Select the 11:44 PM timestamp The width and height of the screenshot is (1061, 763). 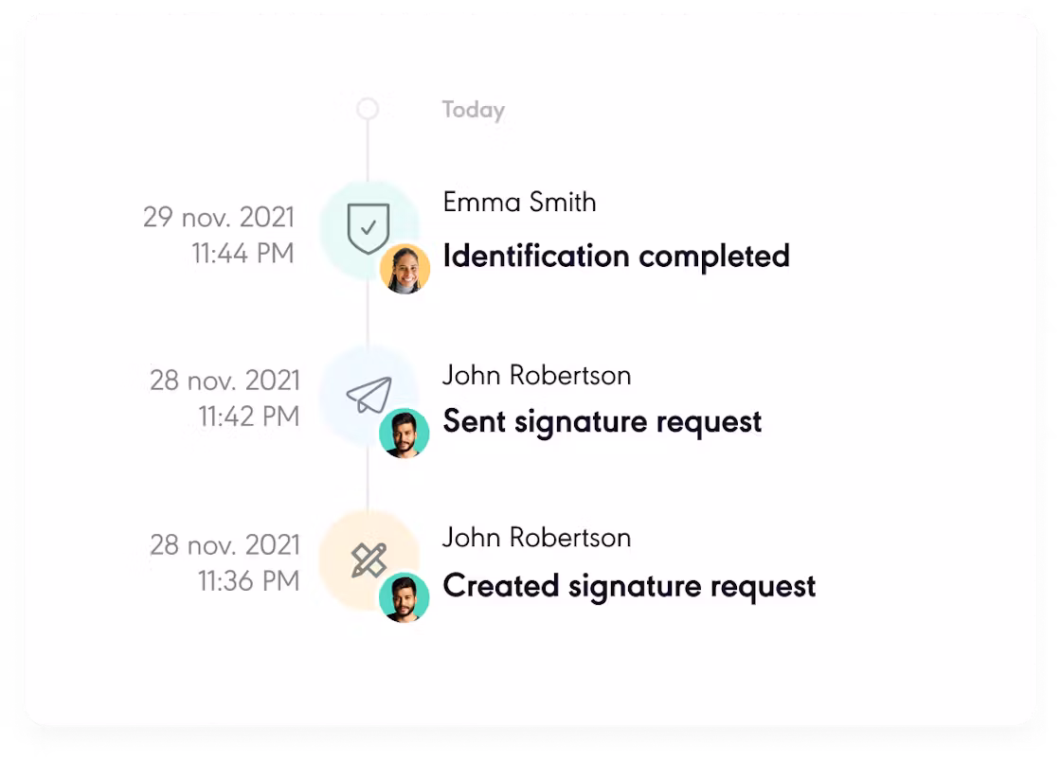point(243,253)
